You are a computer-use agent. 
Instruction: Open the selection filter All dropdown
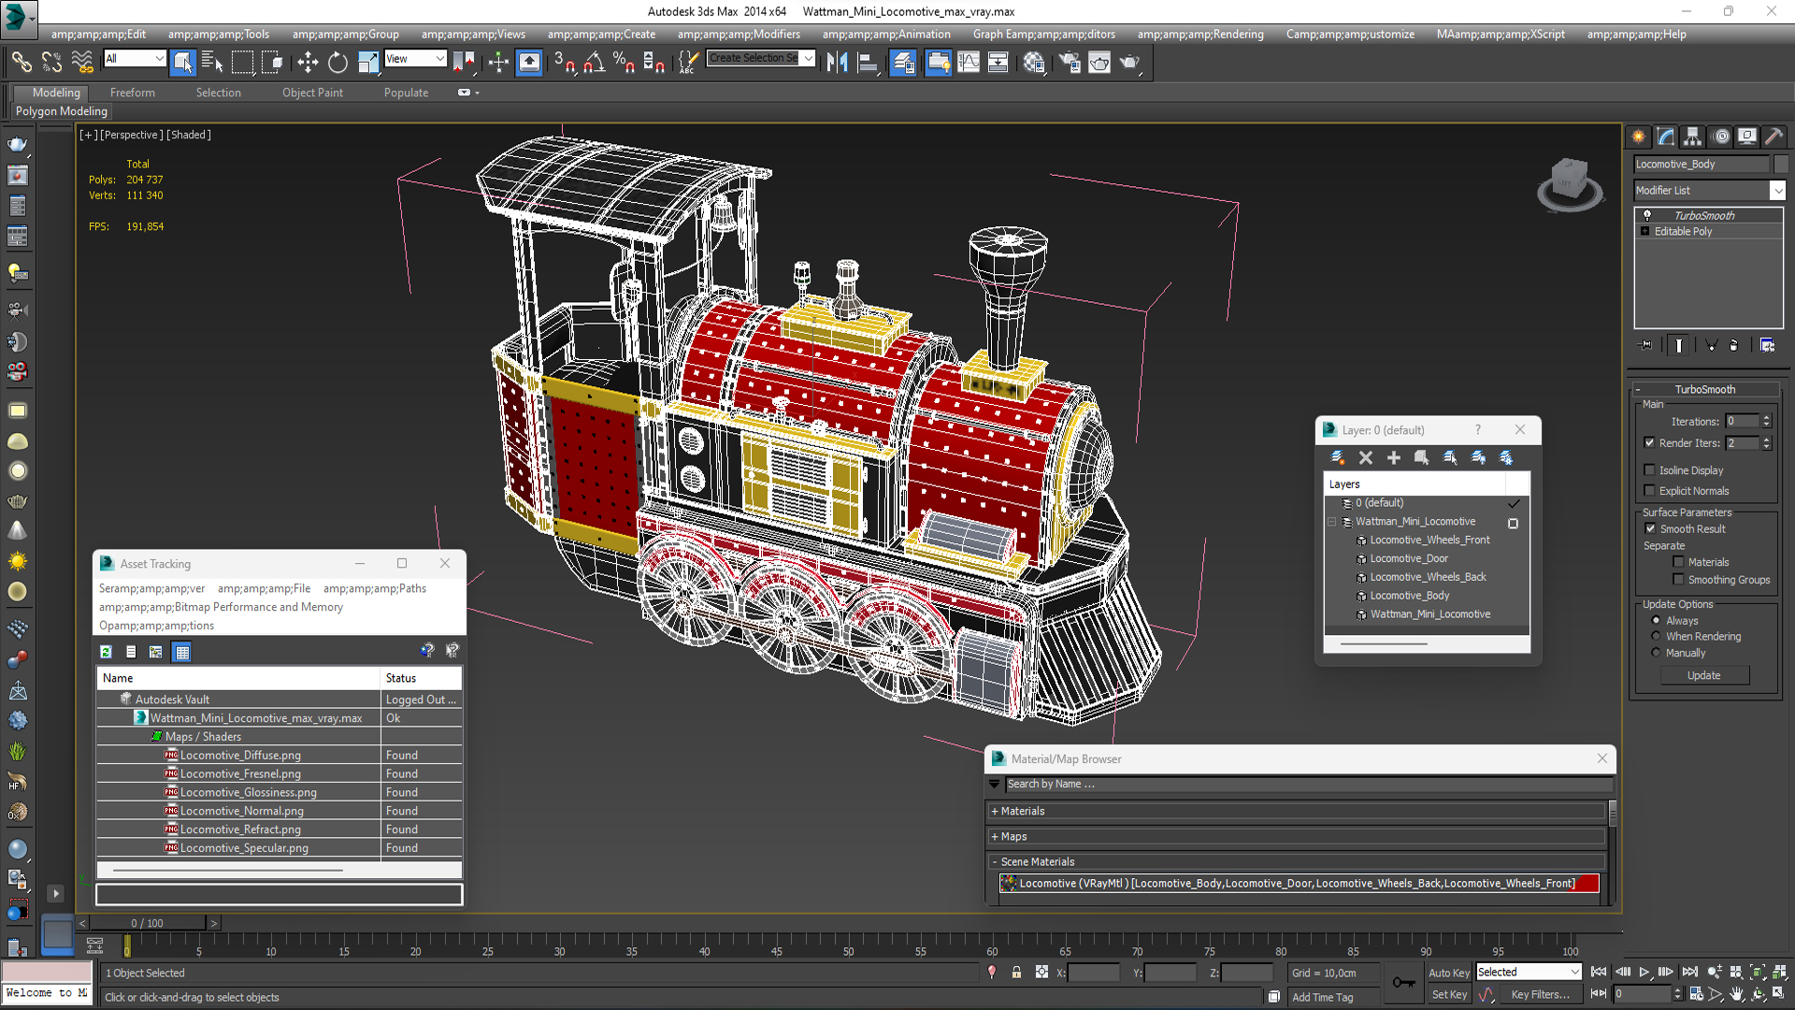click(135, 59)
